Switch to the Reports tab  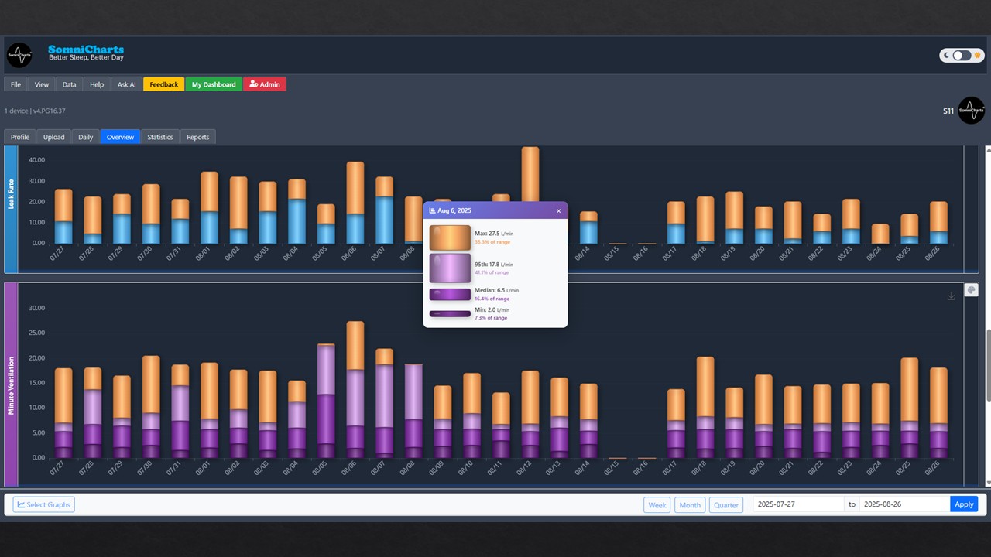(x=198, y=137)
